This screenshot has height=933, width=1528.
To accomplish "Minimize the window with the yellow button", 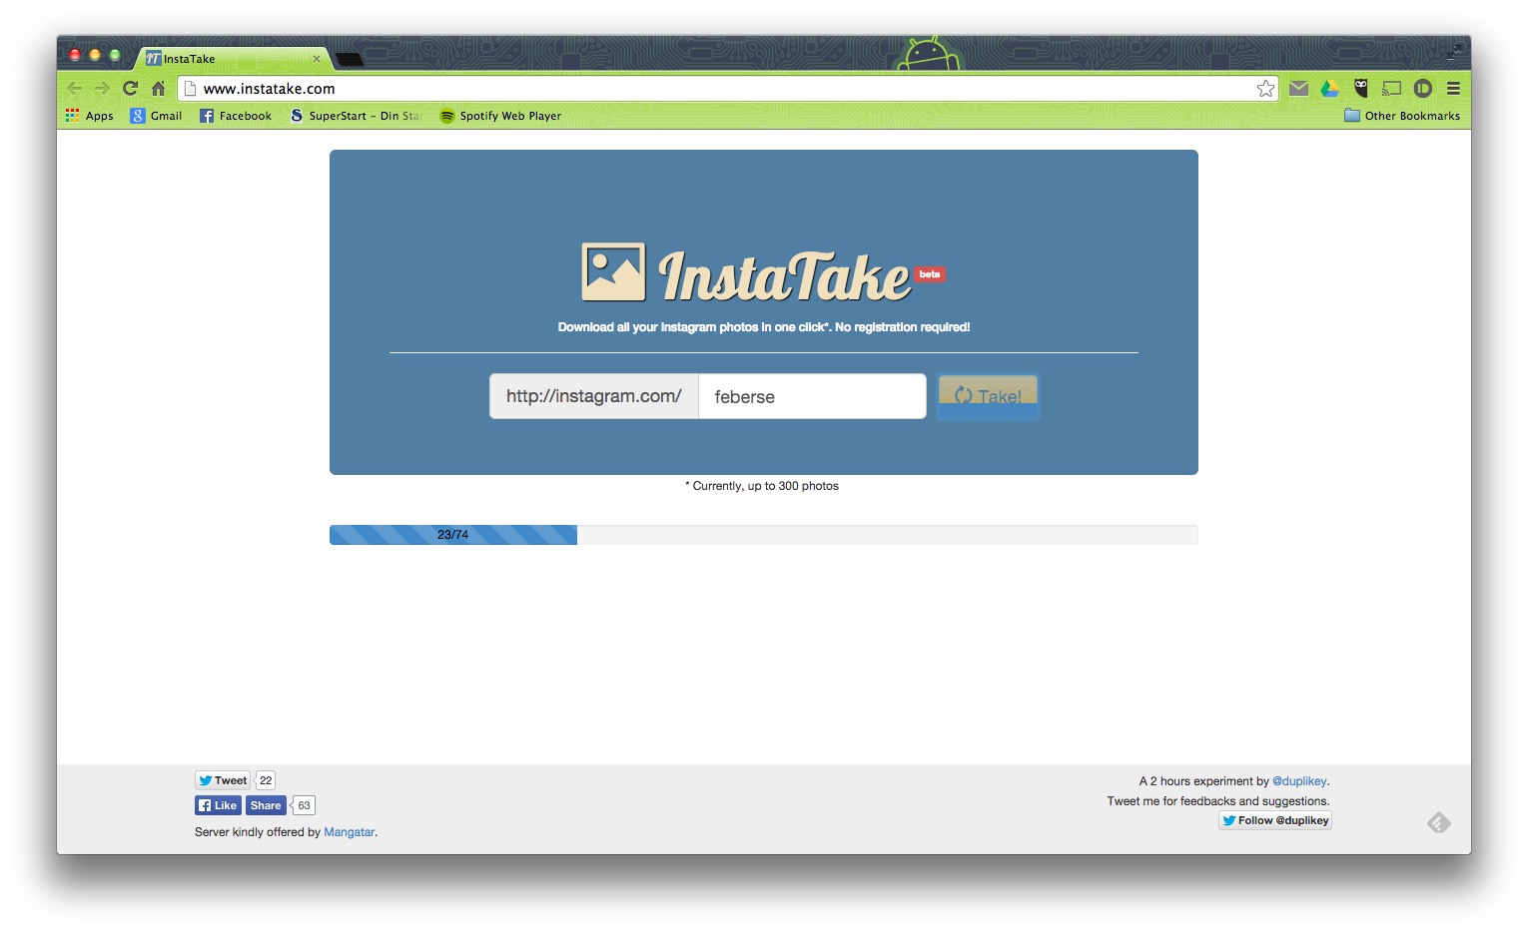I will click(95, 55).
